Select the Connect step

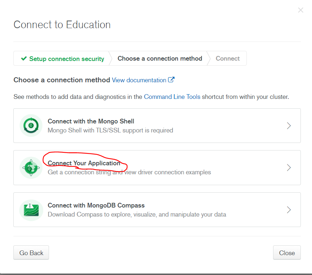click(228, 58)
